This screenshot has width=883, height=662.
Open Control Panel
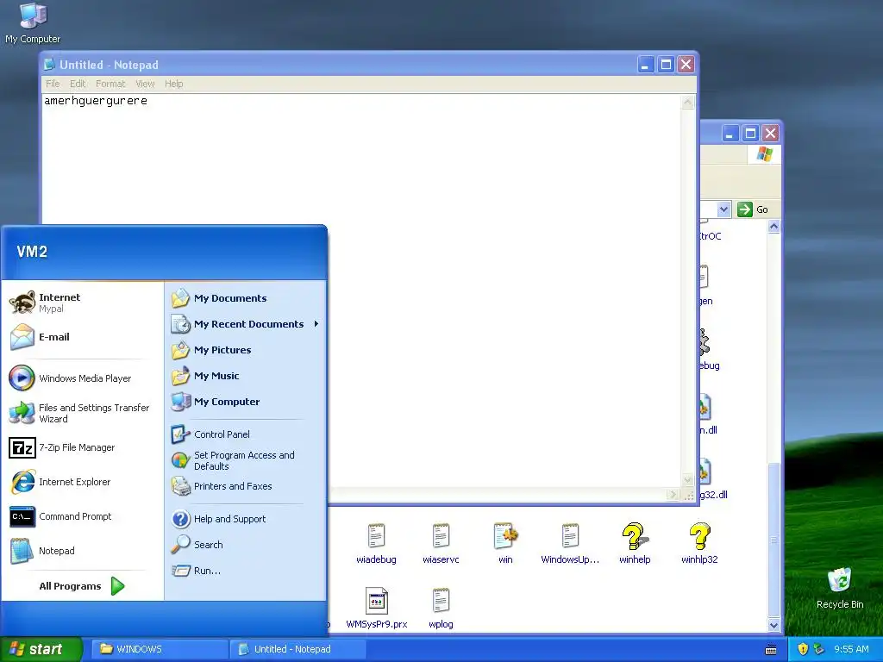[x=245, y=434]
